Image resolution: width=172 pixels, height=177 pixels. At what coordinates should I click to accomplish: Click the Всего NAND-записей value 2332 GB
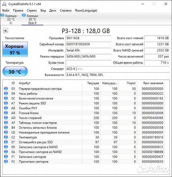point(157,50)
